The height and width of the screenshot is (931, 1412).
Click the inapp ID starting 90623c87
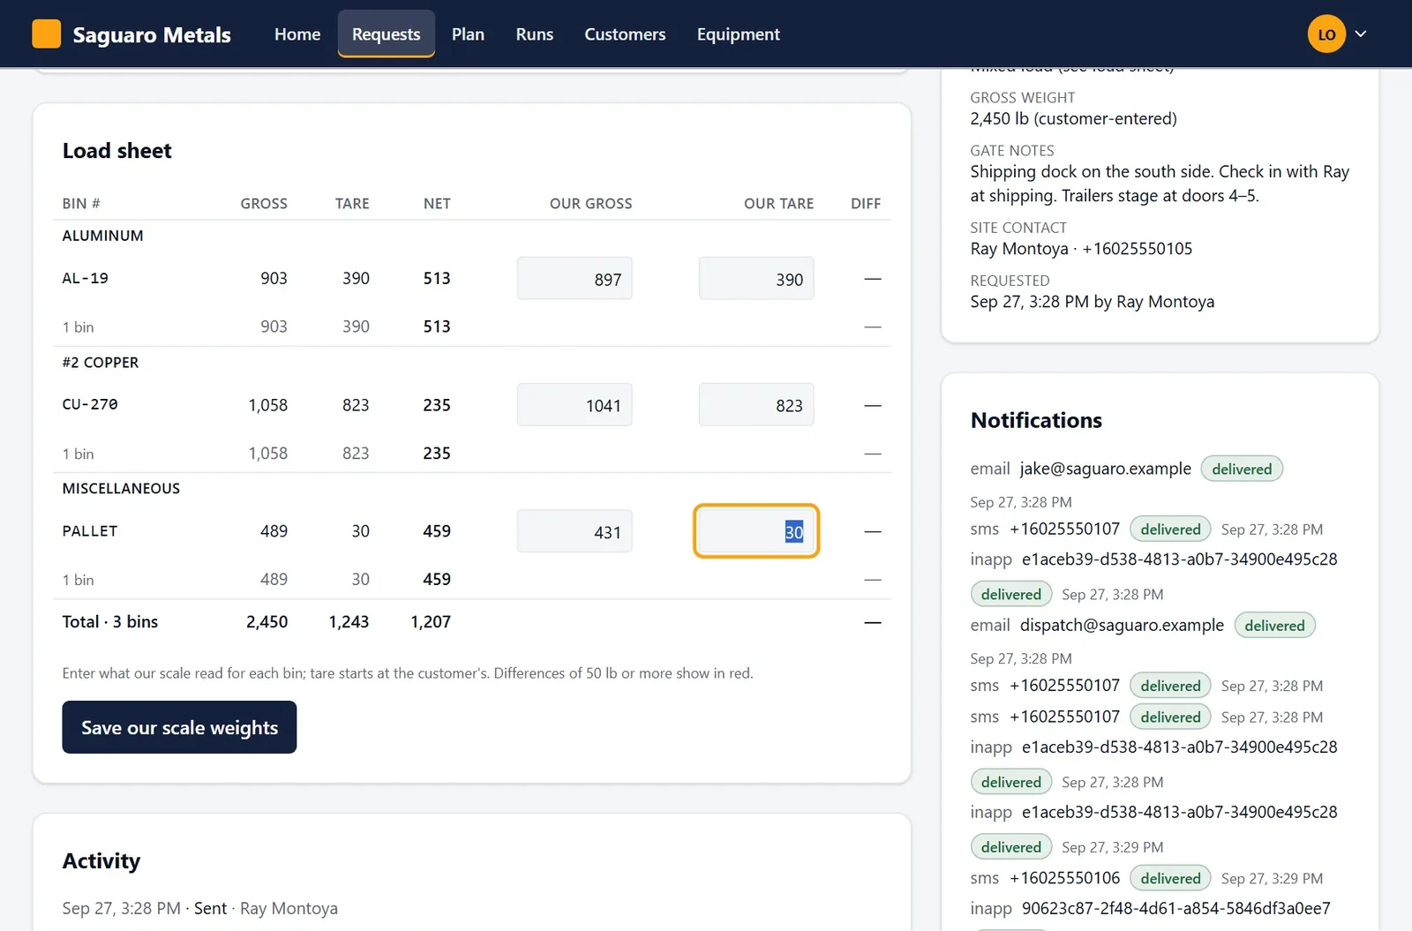(x=1176, y=908)
